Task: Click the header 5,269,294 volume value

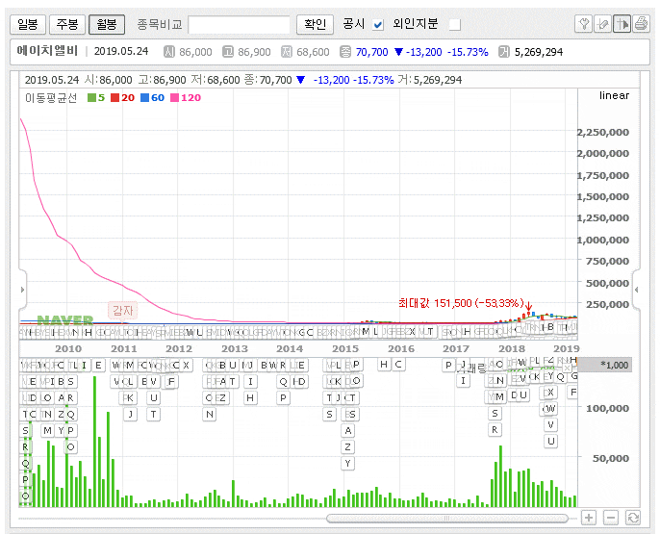Action: coord(539,52)
